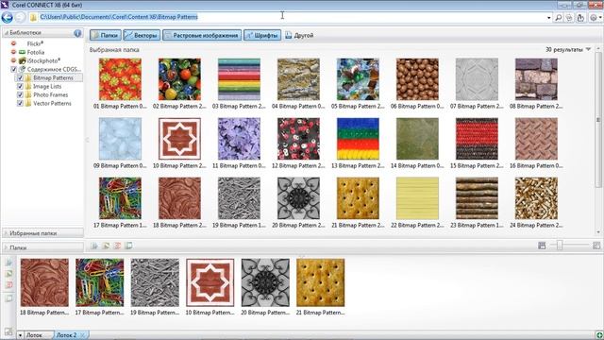
Task: Select the 01 Bitmap Pattern strawberry thumbnail
Action: (120, 79)
